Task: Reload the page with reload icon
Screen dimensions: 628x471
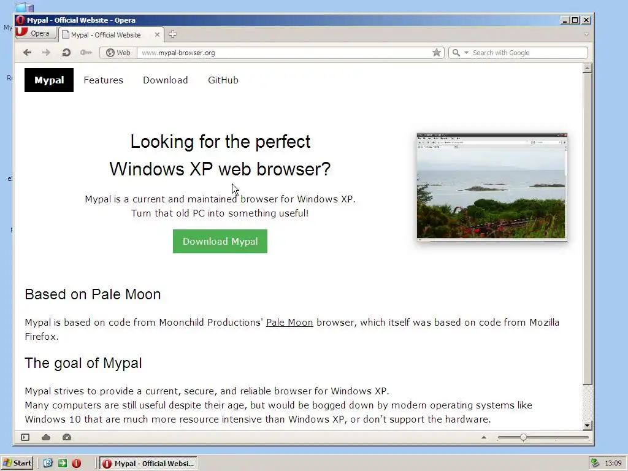Action: pyautogui.click(x=66, y=53)
